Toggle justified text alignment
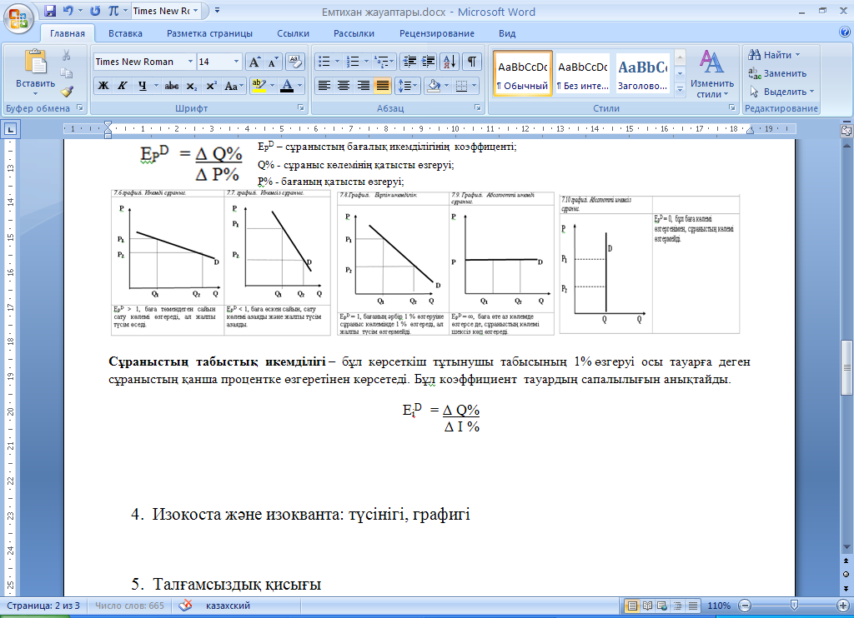This screenshot has height=618, width=854. pos(382,86)
